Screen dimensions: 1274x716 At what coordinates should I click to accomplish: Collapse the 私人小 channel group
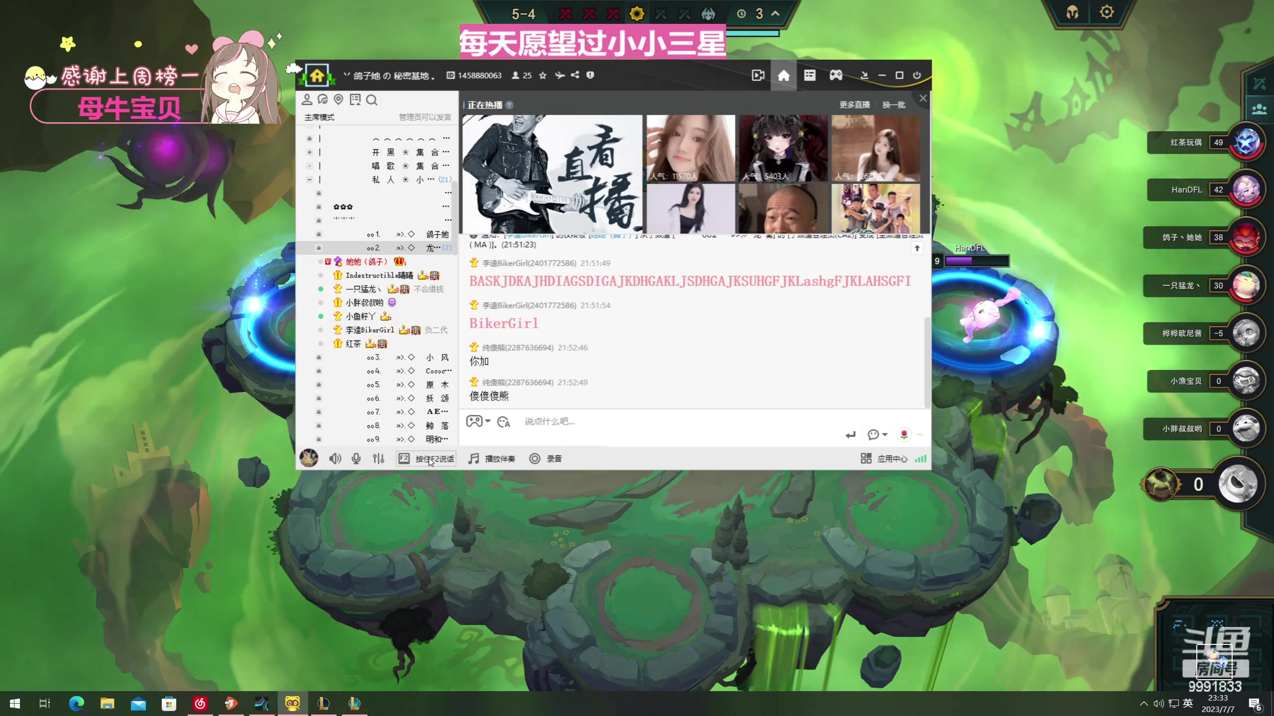(310, 179)
